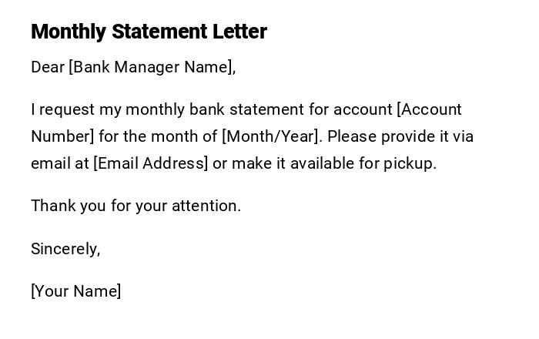Screen dimensions: 539x339
Task: Click the Thank you for your attention line
Action: [136, 206]
